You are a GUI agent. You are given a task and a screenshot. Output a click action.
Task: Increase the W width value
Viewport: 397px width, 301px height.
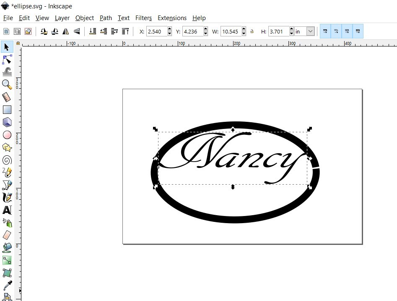(x=244, y=29)
